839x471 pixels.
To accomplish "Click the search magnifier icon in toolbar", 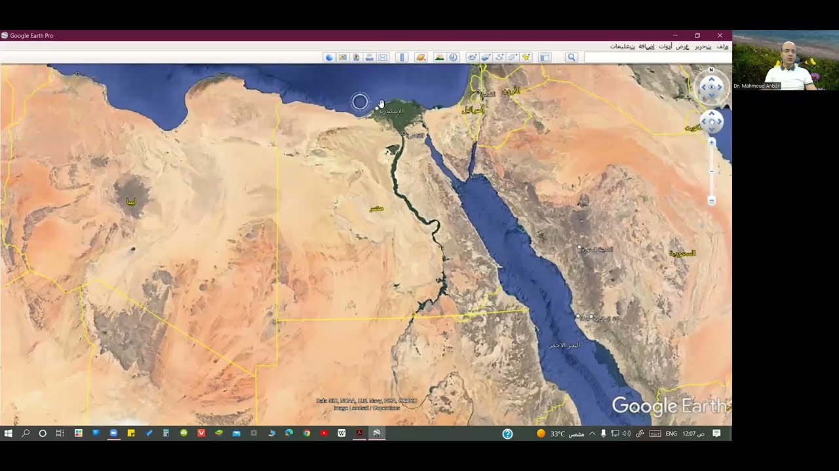I will (x=572, y=58).
